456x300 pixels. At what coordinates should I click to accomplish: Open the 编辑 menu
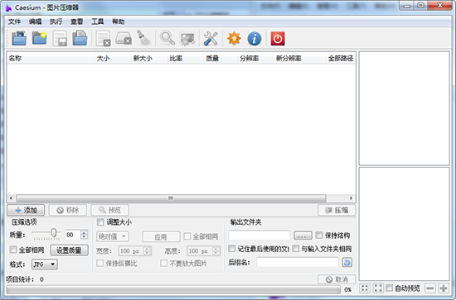pyautogui.click(x=35, y=21)
